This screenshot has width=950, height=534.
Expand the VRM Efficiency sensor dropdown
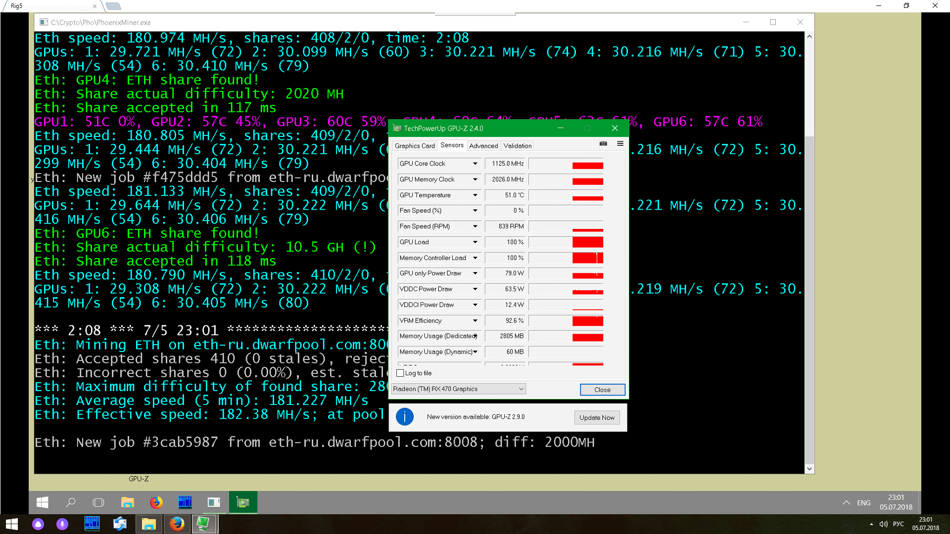point(475,321)
